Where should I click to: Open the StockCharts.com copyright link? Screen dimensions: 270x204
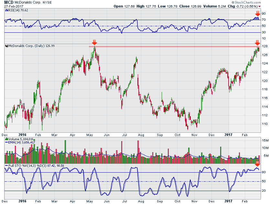pyautogui.click(x=246, y=2)
